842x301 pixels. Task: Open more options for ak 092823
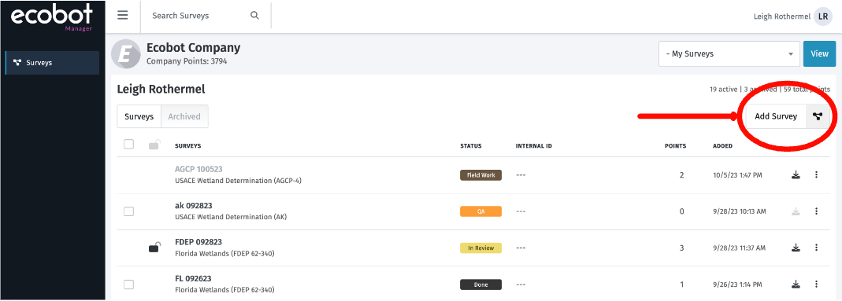click(816, 211)
